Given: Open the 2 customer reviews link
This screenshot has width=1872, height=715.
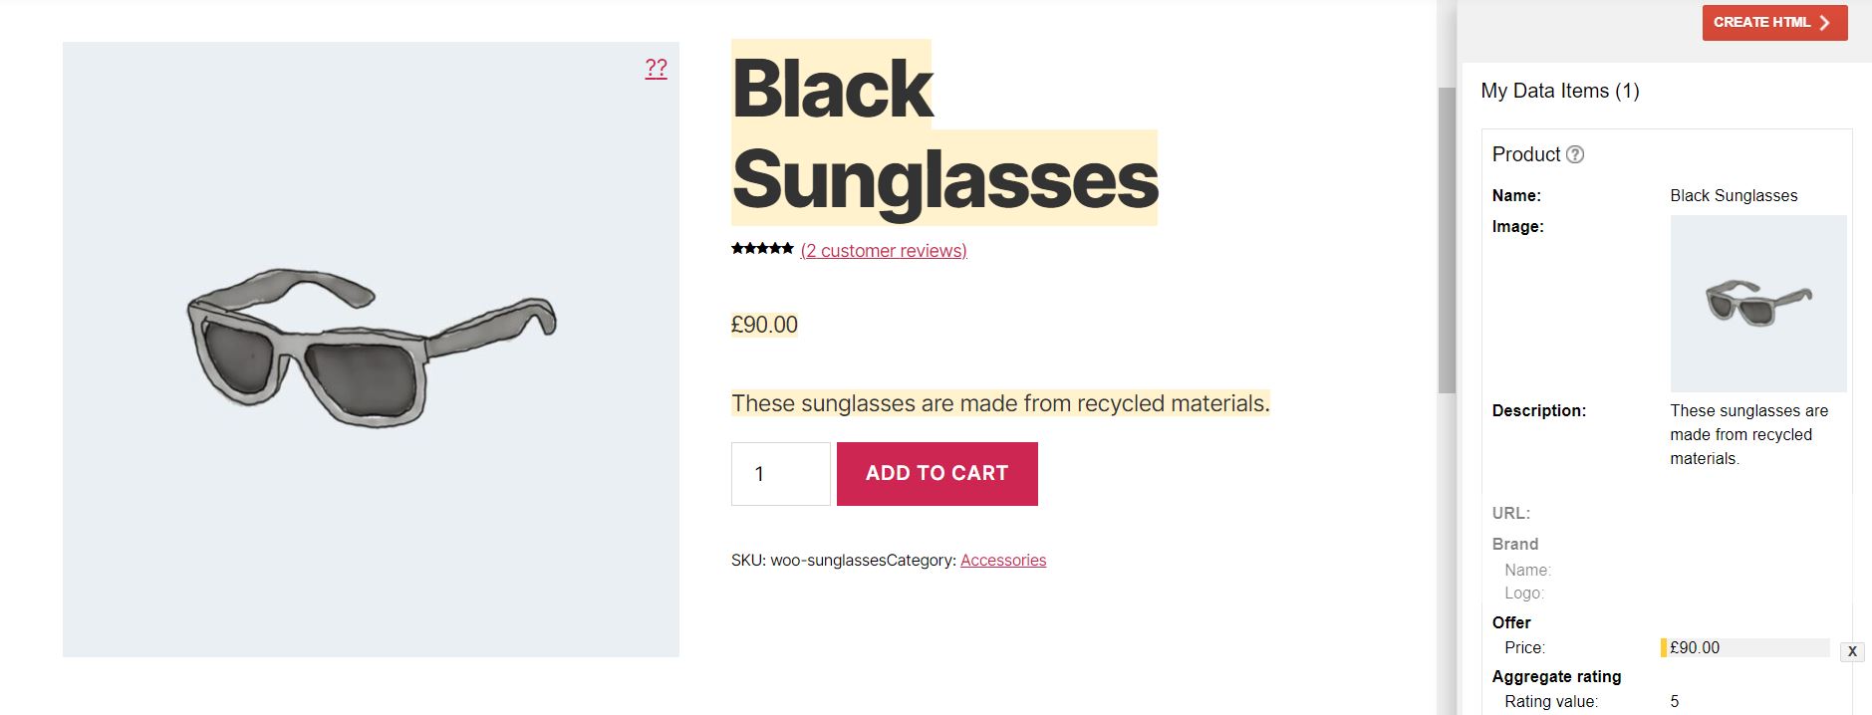Looking at the screenshot, I should tap(884, 251).
